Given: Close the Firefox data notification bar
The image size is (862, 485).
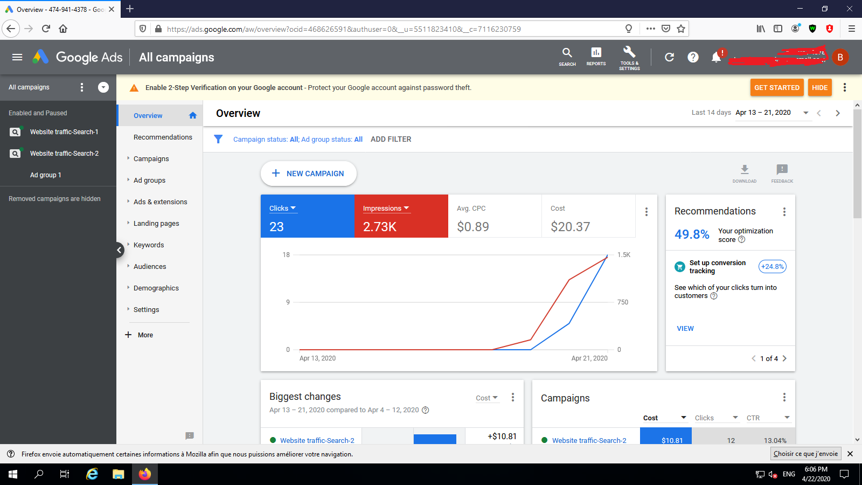Looking at the screenshot, I should [x=850, y=454].
